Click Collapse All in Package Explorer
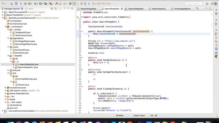 tap(52, 9)
